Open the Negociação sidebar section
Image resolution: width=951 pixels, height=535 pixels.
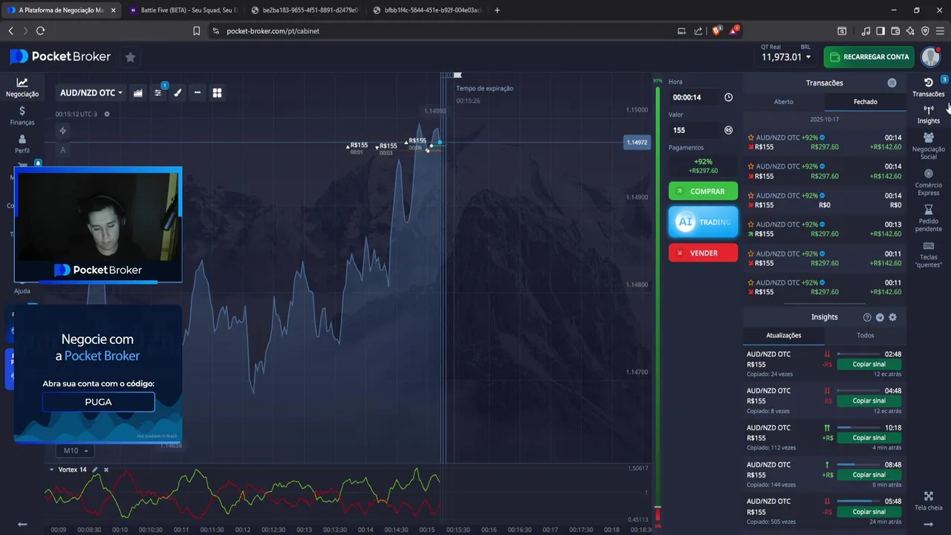(x=22, y=88)
